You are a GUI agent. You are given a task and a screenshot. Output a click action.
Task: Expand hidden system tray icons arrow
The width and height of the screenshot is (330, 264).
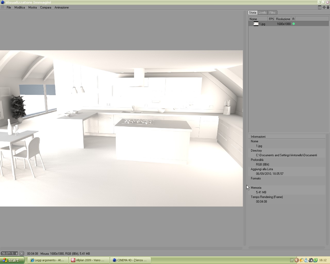296,260
